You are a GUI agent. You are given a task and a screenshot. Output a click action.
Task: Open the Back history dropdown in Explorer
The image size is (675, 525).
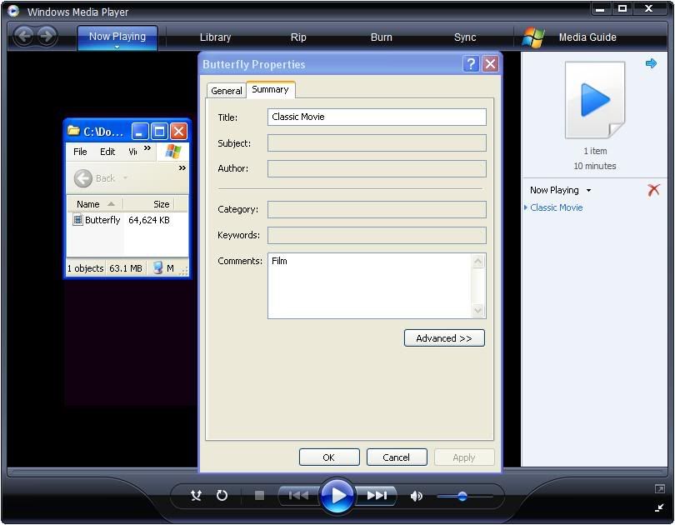(125, 177)
